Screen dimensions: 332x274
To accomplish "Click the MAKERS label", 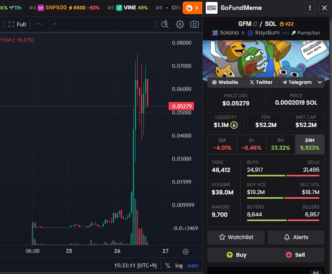I will (x=221, y=207).
